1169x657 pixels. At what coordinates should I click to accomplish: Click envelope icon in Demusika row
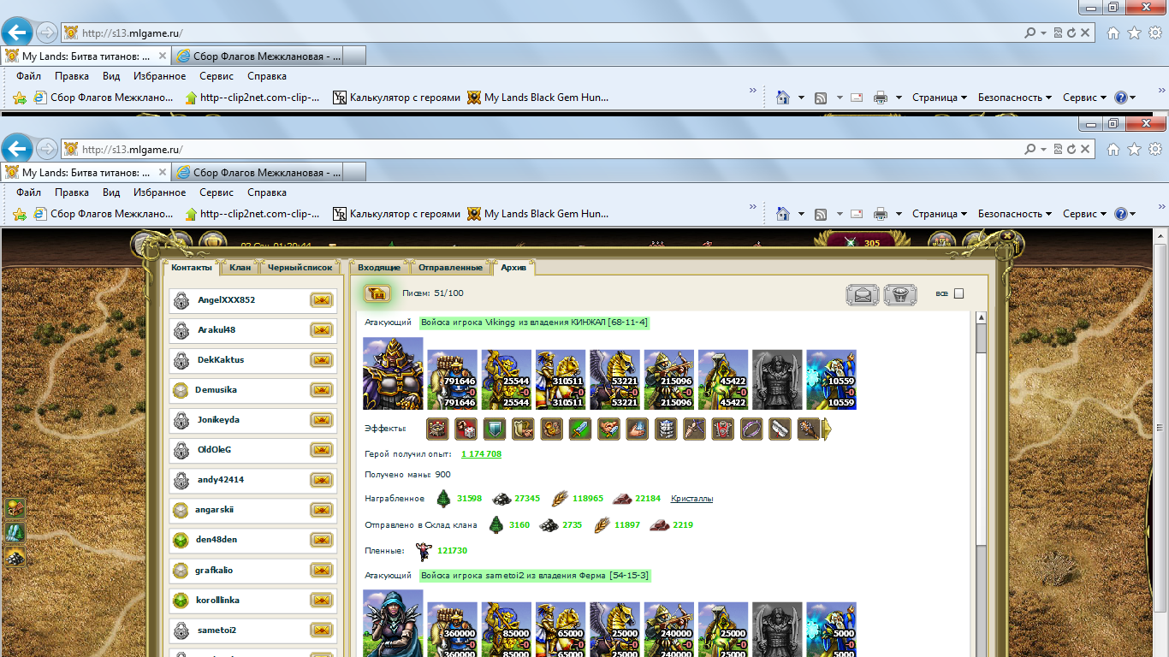(321, 390)
